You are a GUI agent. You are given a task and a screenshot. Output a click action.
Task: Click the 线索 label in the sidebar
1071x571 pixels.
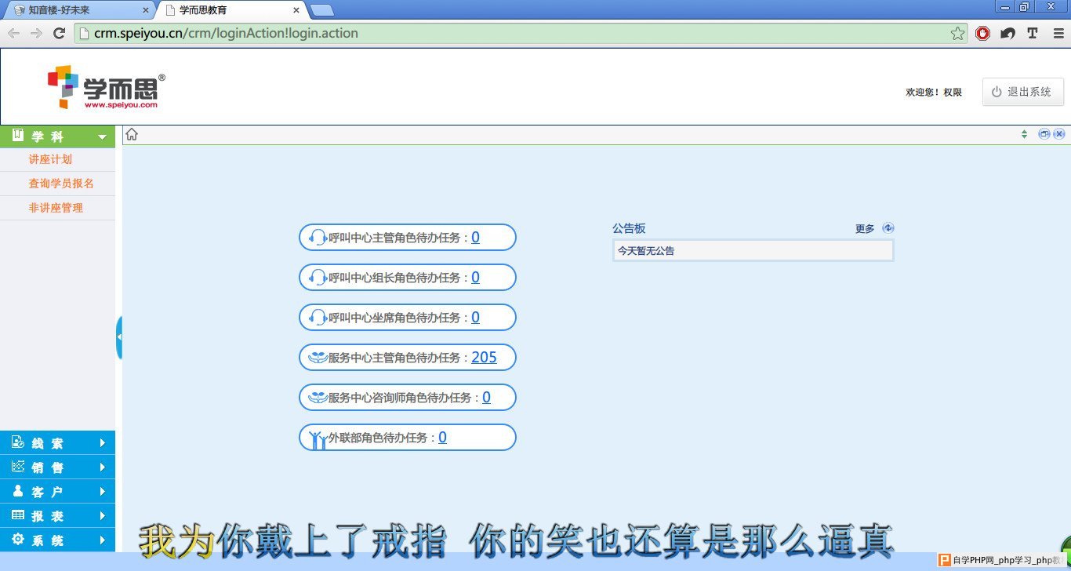(48, 443)
